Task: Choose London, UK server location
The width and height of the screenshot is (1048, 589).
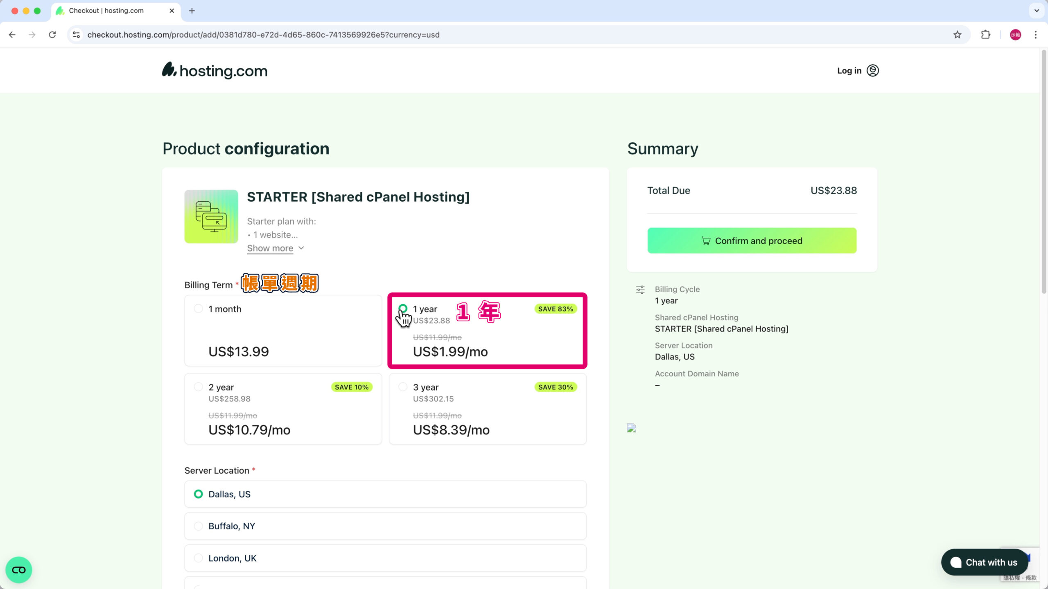Action: (x=385, y=558)
